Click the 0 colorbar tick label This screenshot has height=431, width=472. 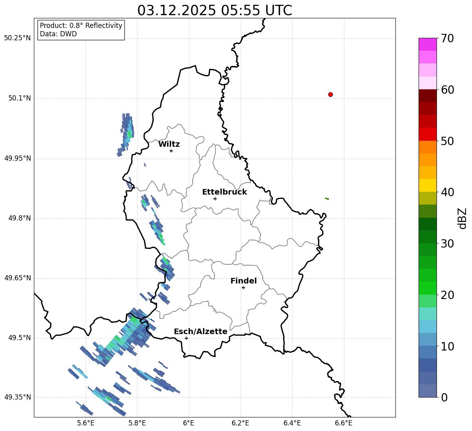(444, 397)
